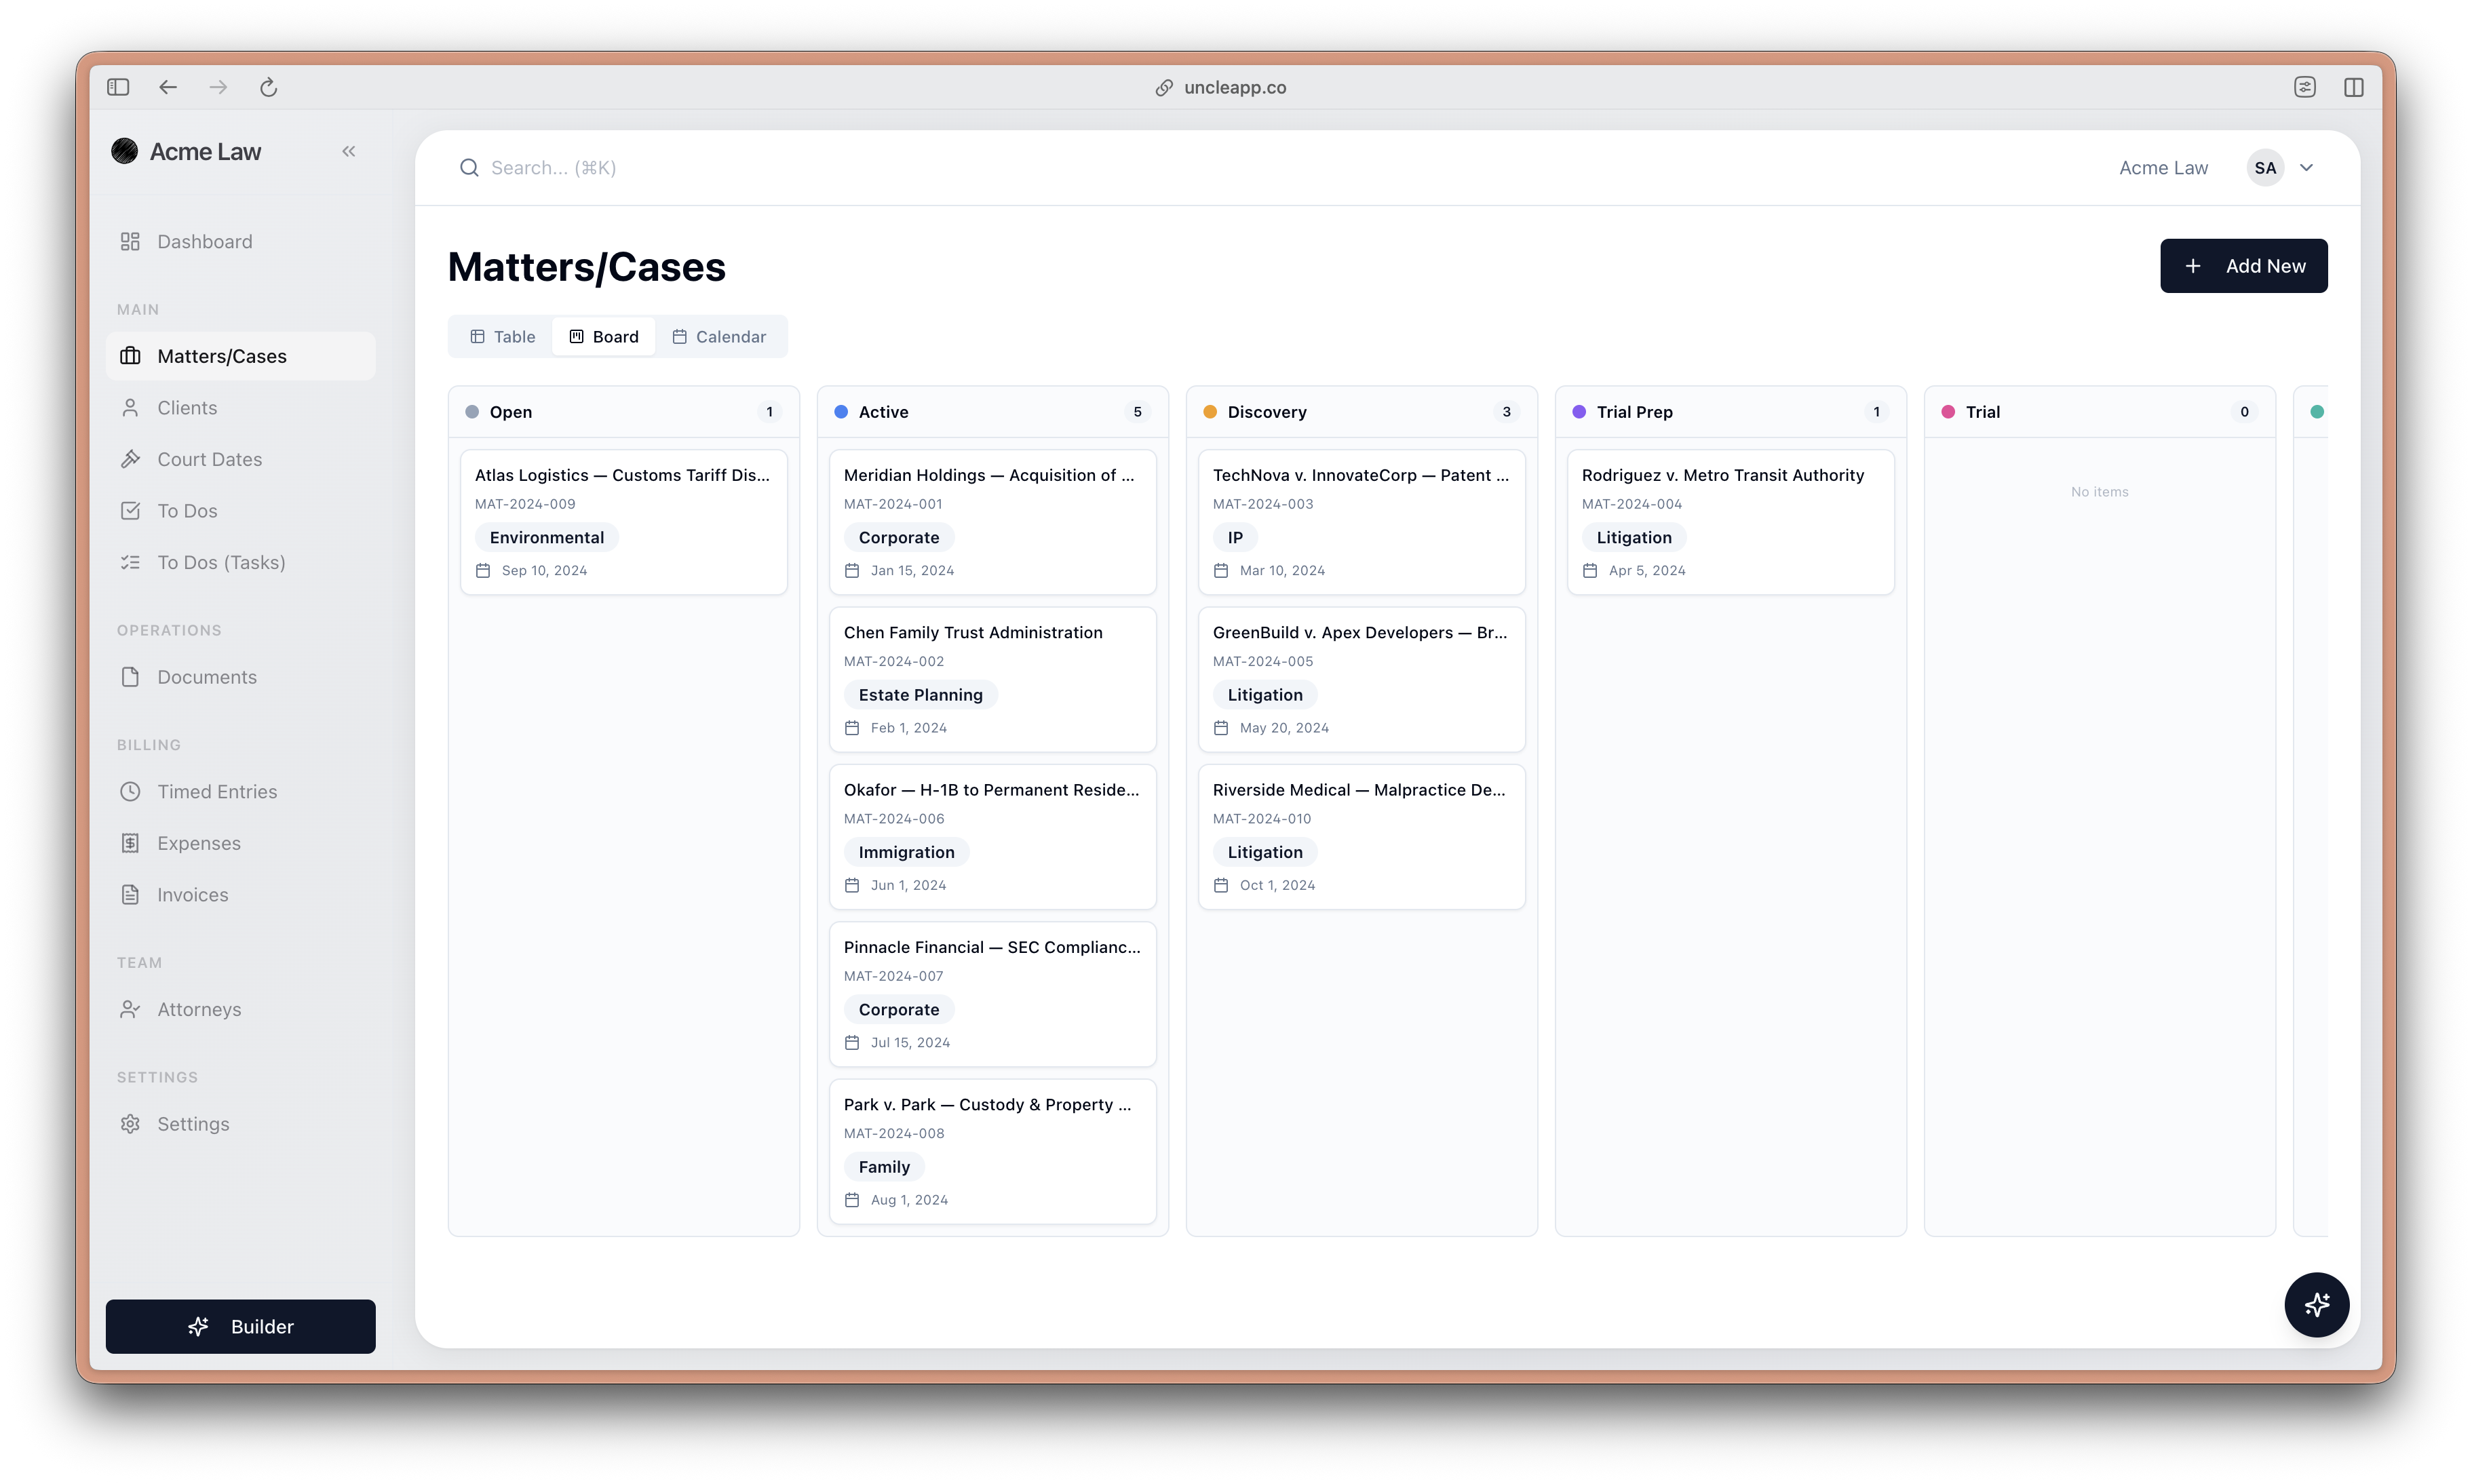The width and height of the screenshot is (2472, 1484).
Task: Open Chen Family Trust Administration card
Action: click(x=973, y=633)
